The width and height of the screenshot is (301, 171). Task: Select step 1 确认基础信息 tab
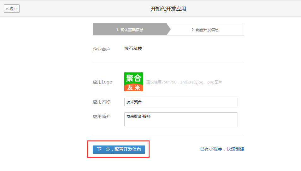point(130,30)
